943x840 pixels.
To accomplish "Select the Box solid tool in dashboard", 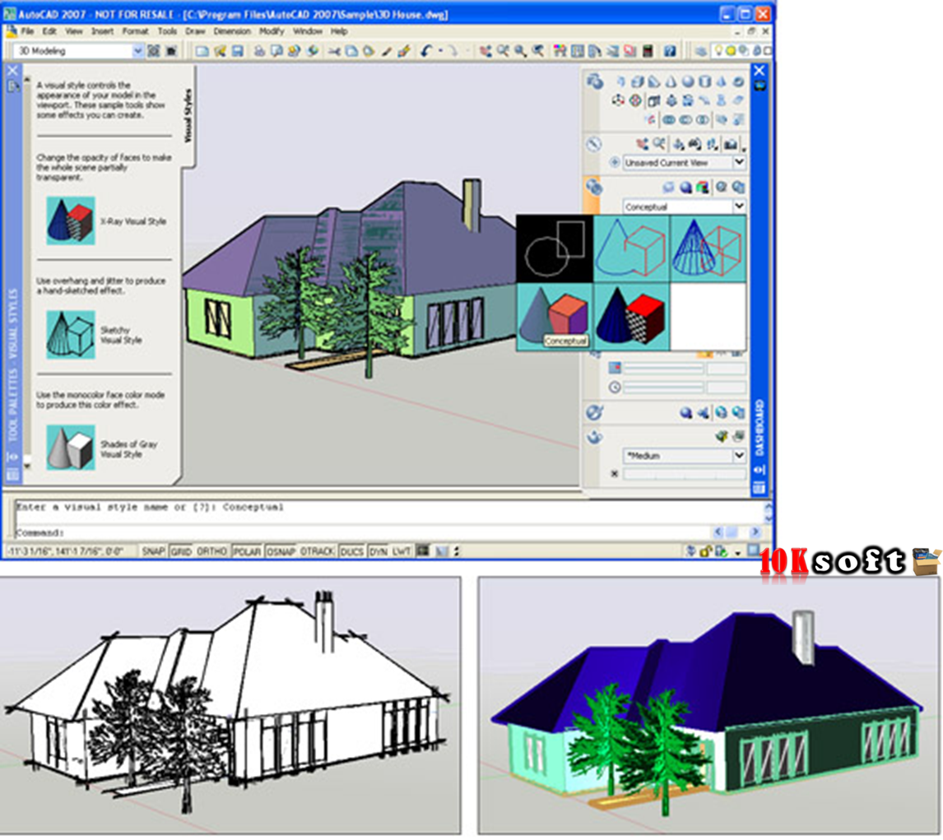I will pos(638,81).
